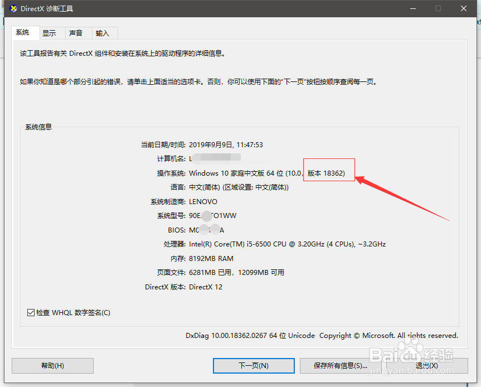481x387 pixels.
Task: Click 退出(X) to exit the tool
Action: [427, 366]
